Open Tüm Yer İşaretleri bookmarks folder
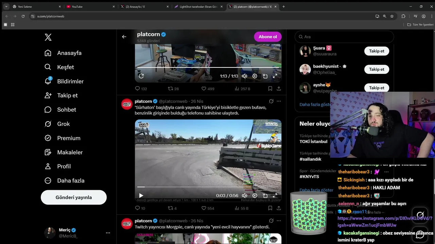Image resolution: width=435 pixels, height=244 pixels. 421,25
